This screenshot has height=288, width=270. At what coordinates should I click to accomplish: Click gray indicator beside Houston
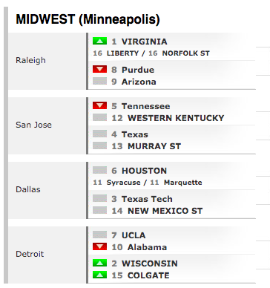coord(99,170)
